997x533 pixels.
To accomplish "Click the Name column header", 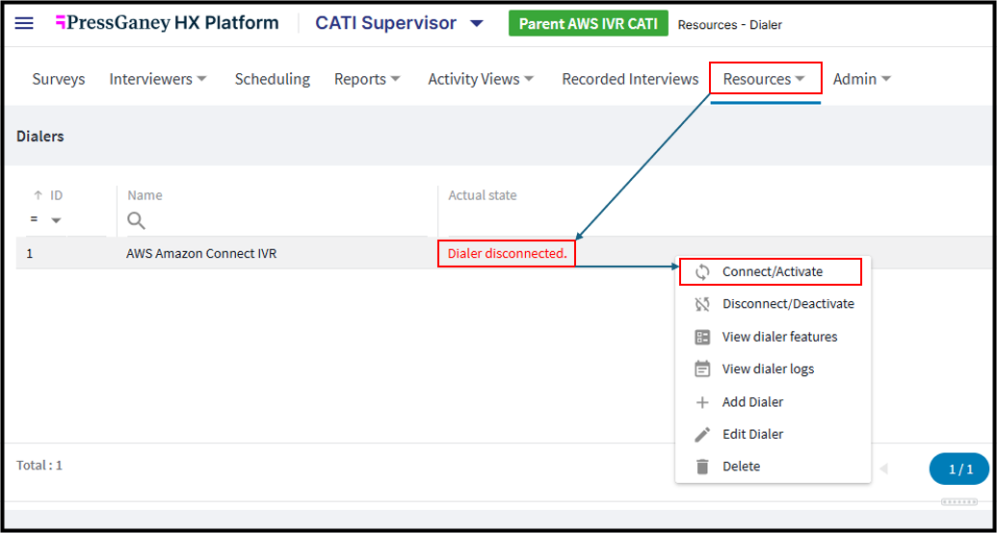I will [144, 195].
